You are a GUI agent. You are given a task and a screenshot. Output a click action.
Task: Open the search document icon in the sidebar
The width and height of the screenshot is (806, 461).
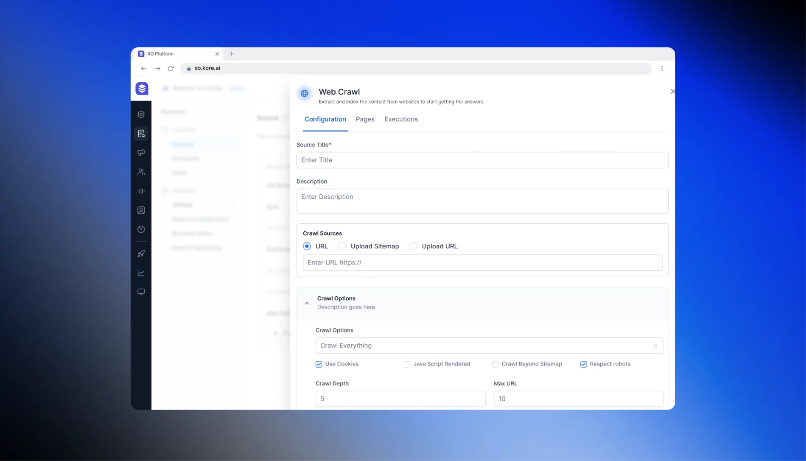[141, 134]
